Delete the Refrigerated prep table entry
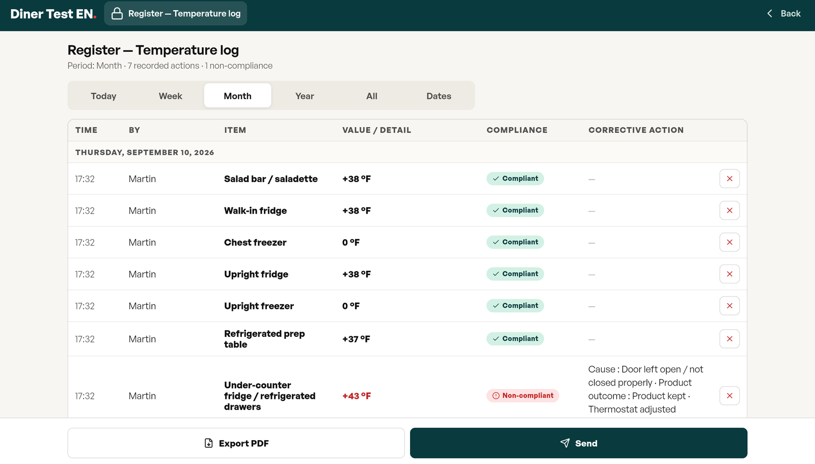The width and height of the screenshot is (815, 464). tap(729, 339)
